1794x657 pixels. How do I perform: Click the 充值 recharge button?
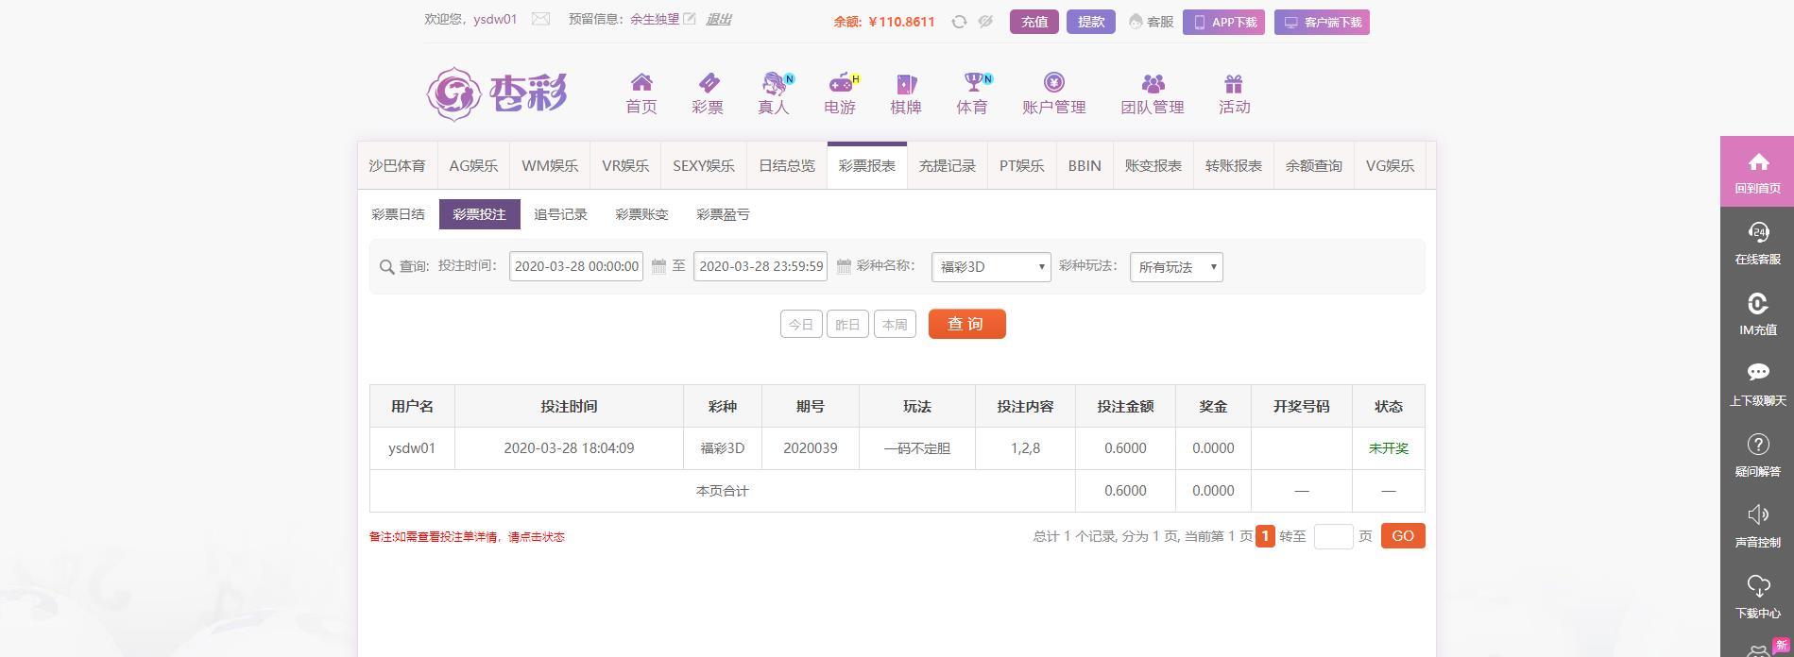click(1034, 22)
